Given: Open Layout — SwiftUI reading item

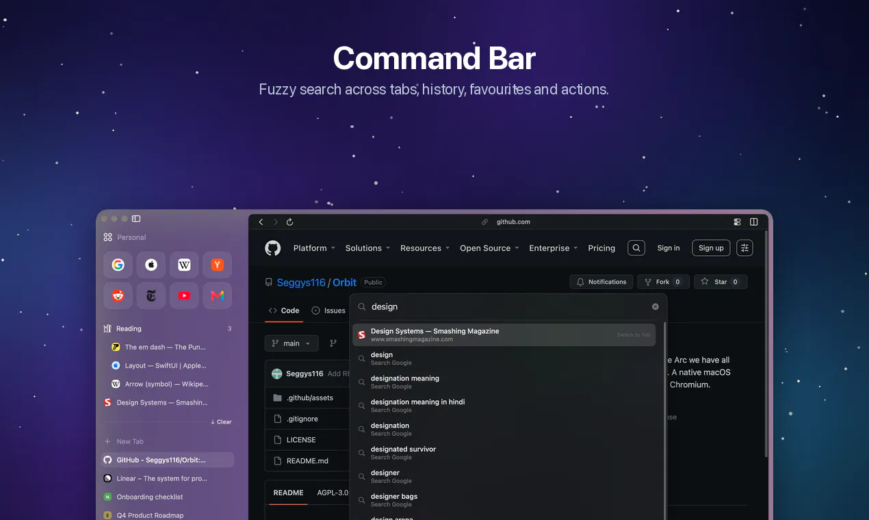Looking at the screenshot, I should click(171, 365).
